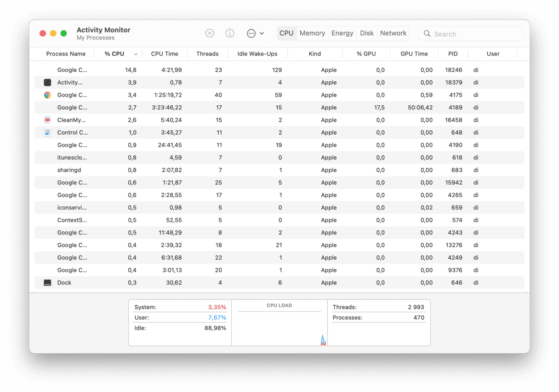
Task: Expand the chevron beside the ellipsis icon
Action: click(x=262, y=34)
